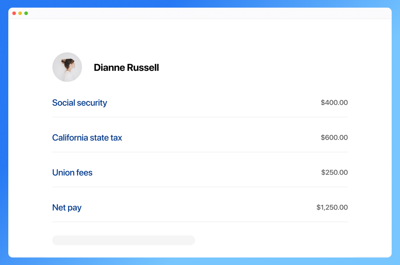Click the $400.00 Social security amount
This screenshot has width=400, height=265.
334,103
